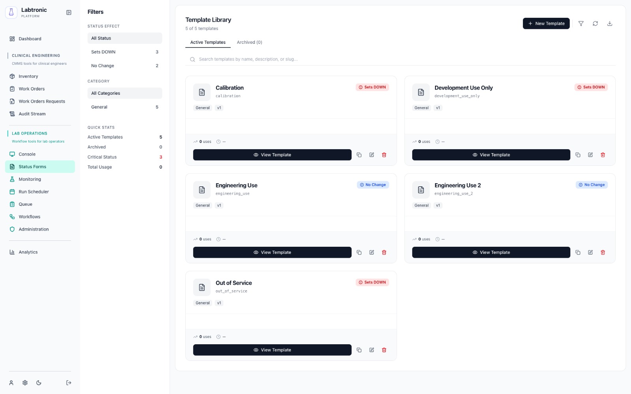
Task: Toggle dark mode with the moon icon
Action: (x=38, y=383)
